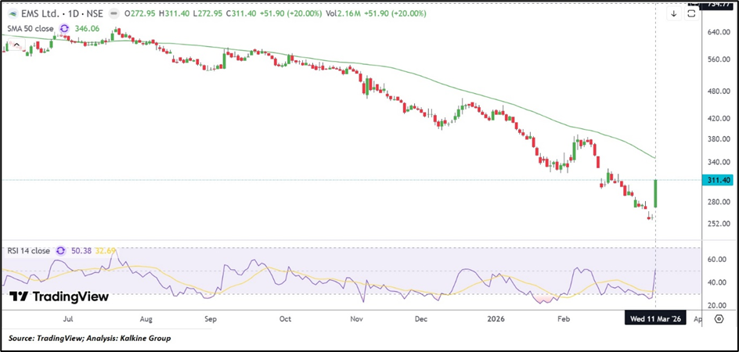Select the SMA 50 close indicator label

click(31, 28)
